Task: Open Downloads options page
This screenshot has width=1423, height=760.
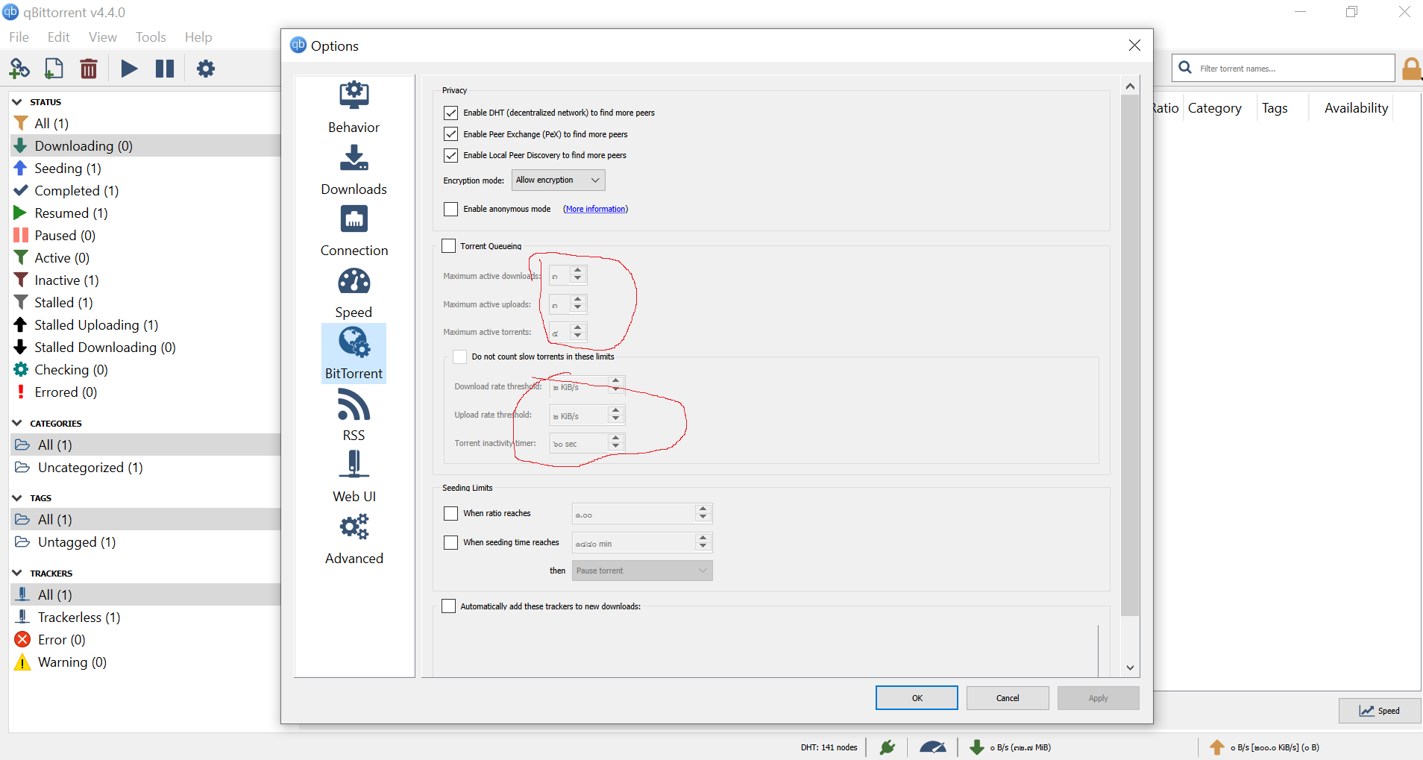Action: pyautogui.click(x=354, y=169)
